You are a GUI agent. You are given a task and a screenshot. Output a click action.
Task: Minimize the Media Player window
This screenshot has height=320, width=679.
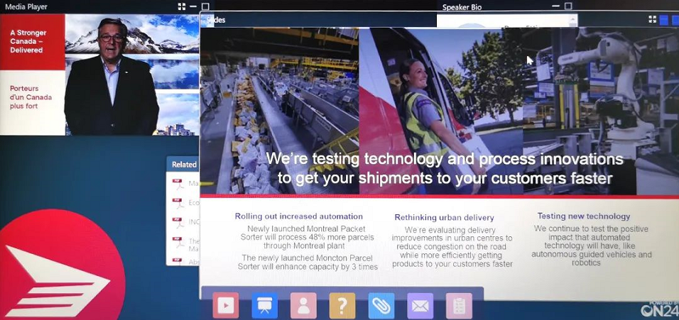coord(193,6)
